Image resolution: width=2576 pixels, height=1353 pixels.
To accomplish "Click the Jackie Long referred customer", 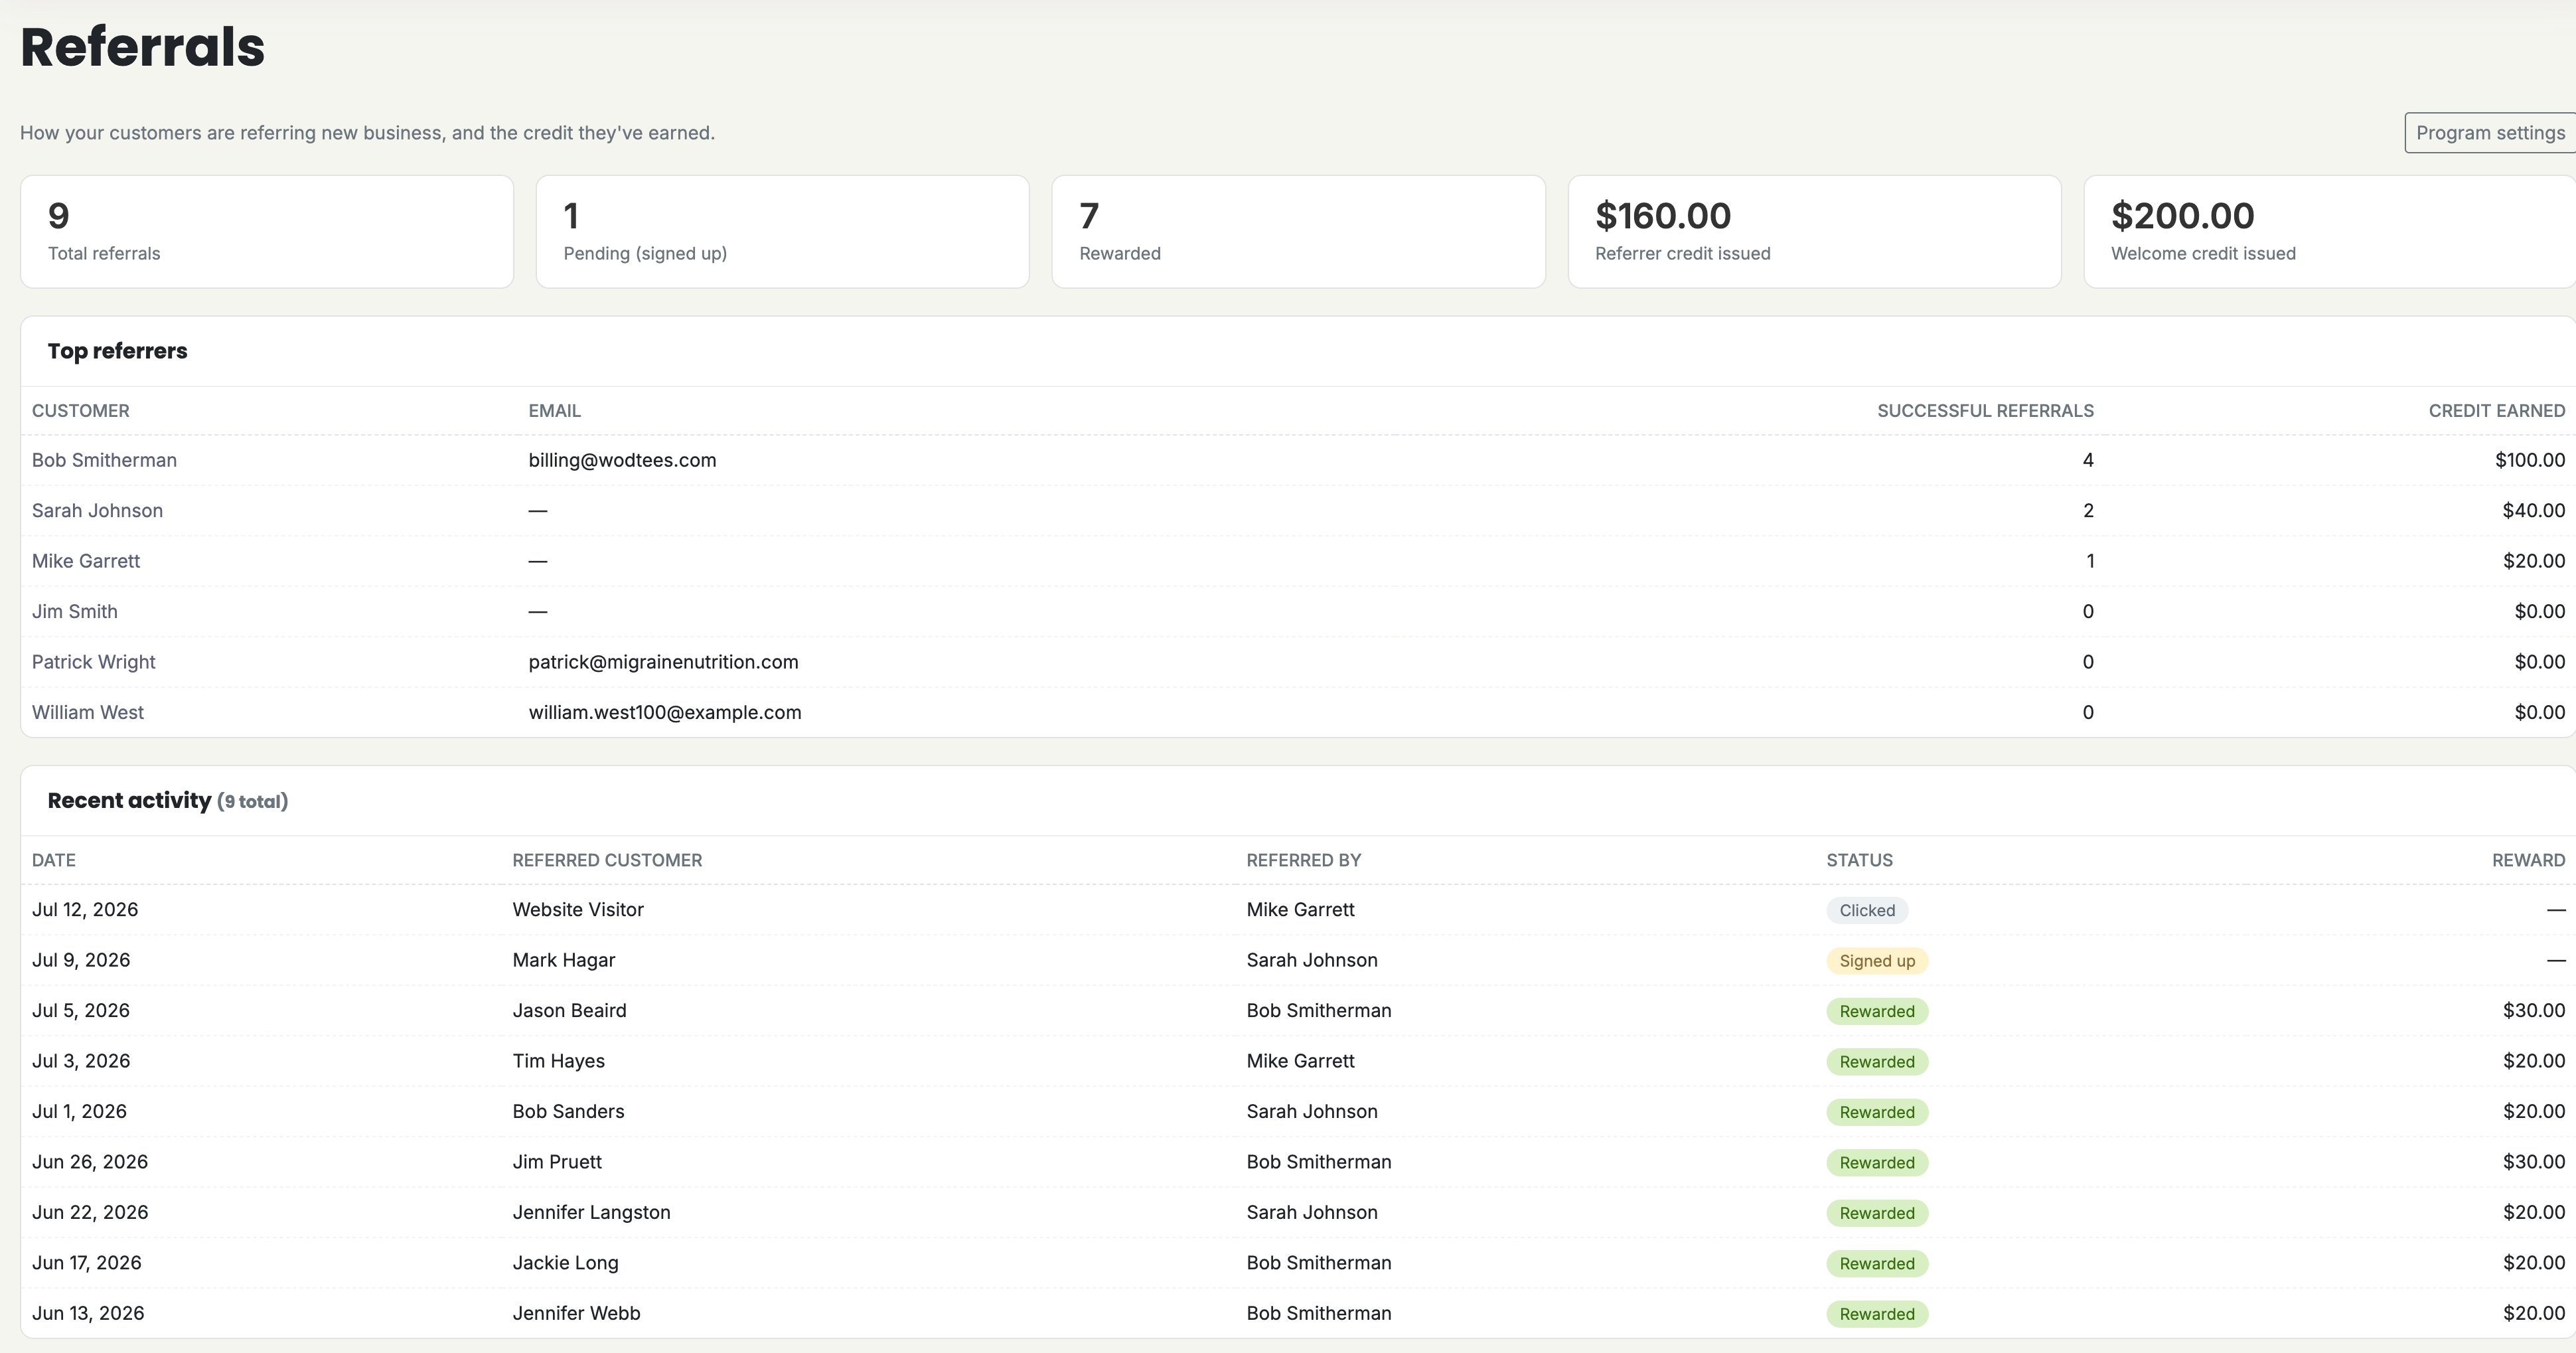I will 565,1263.
